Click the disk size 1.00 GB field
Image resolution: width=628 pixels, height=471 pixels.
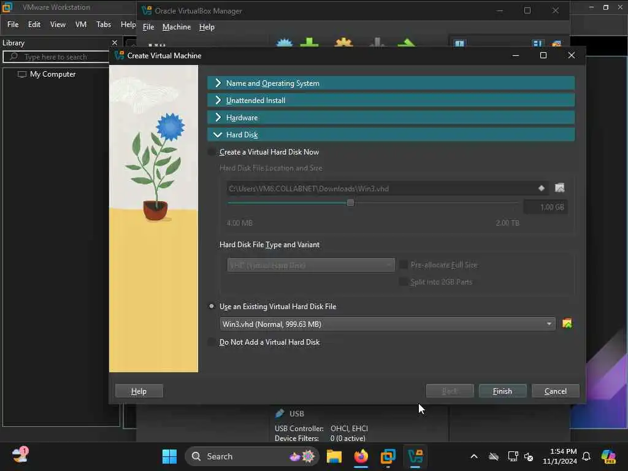tap(545, 207)
